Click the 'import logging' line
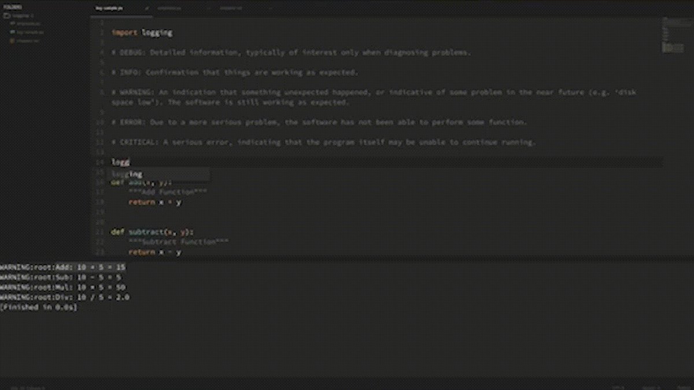694x390 pixels. 142,33
